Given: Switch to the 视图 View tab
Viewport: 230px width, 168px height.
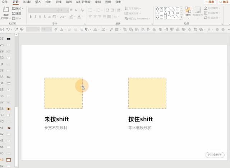Looking at the screenshot, I should click(108, 2).
